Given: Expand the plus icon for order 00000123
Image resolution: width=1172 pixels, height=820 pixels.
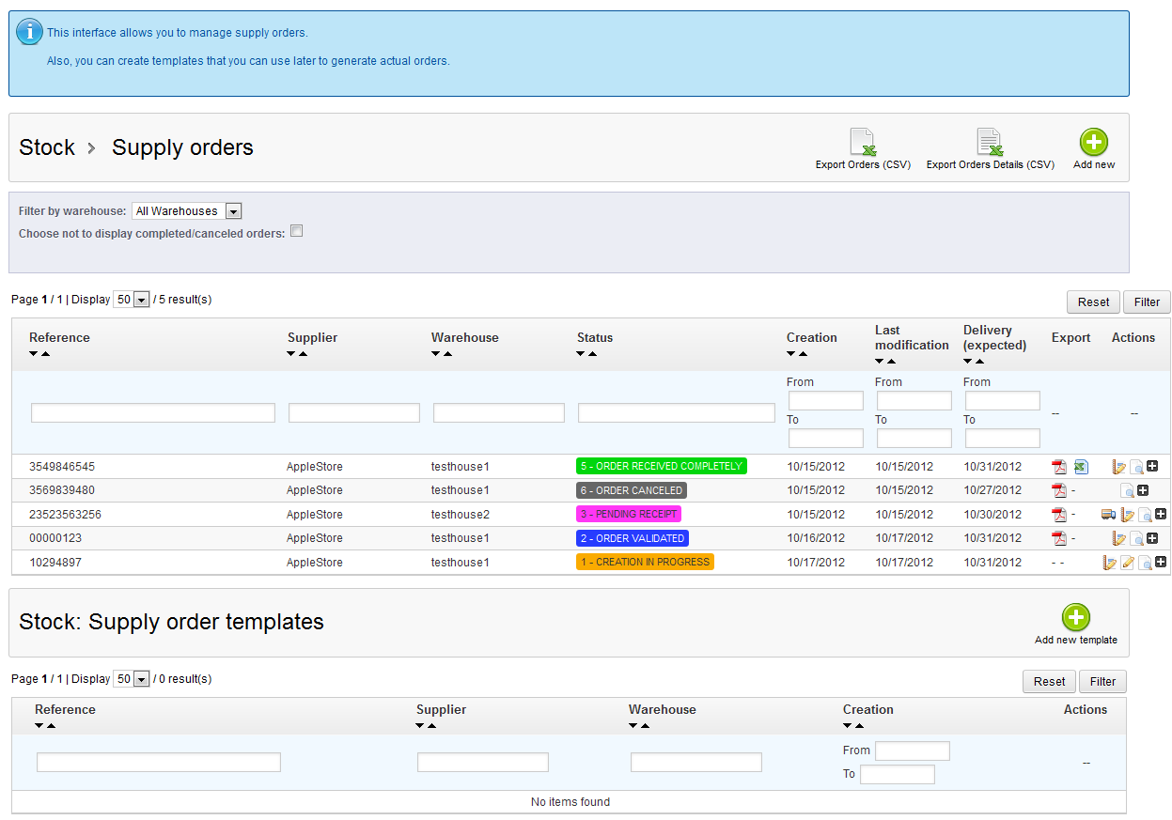Looking at the screenshot, I should pos(1152,538).
